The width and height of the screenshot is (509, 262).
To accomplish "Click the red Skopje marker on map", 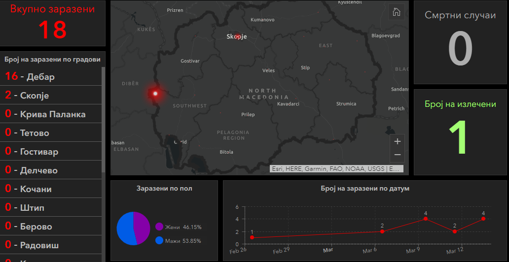I will click(238, 36).
